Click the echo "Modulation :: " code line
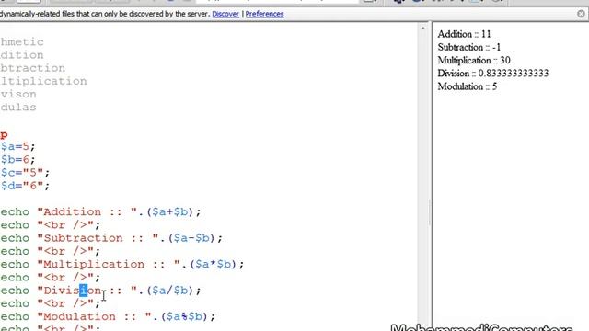Viewport: 589px width, 331px height. coord(108,316)
